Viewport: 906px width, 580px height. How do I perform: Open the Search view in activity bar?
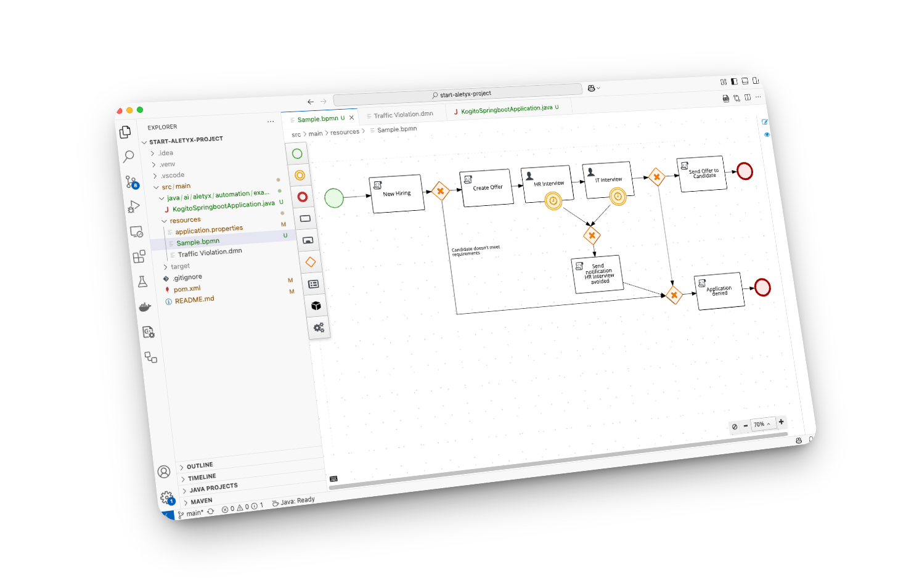coord(128,157)
